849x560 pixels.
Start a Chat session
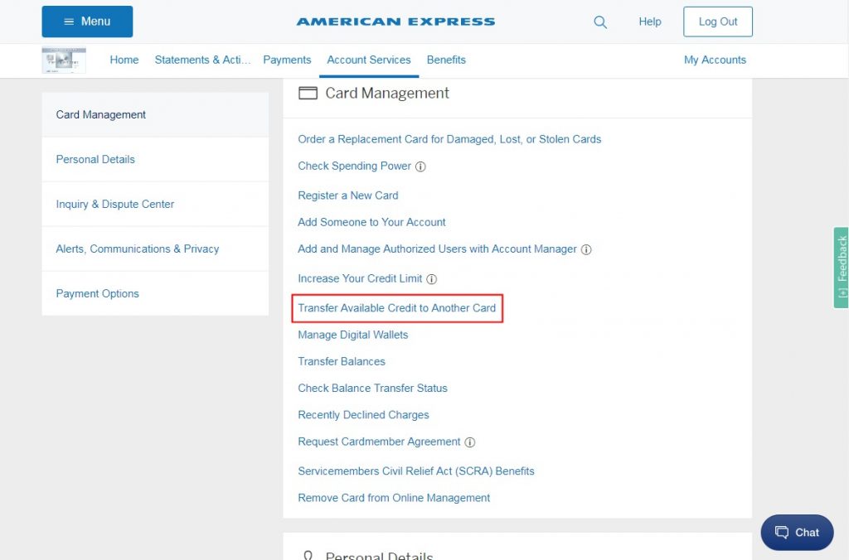[797, 533]
